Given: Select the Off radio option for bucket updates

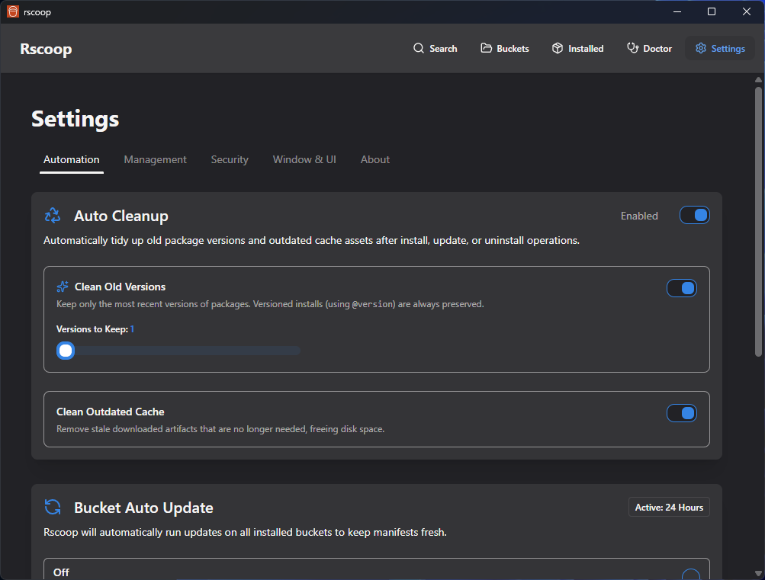Looking at the screenshot, I should click(691, 574).
